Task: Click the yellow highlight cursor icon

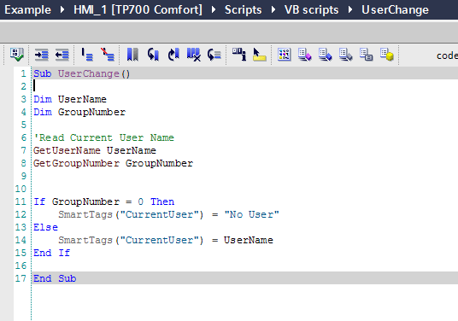Action: (x=260, y=55)
